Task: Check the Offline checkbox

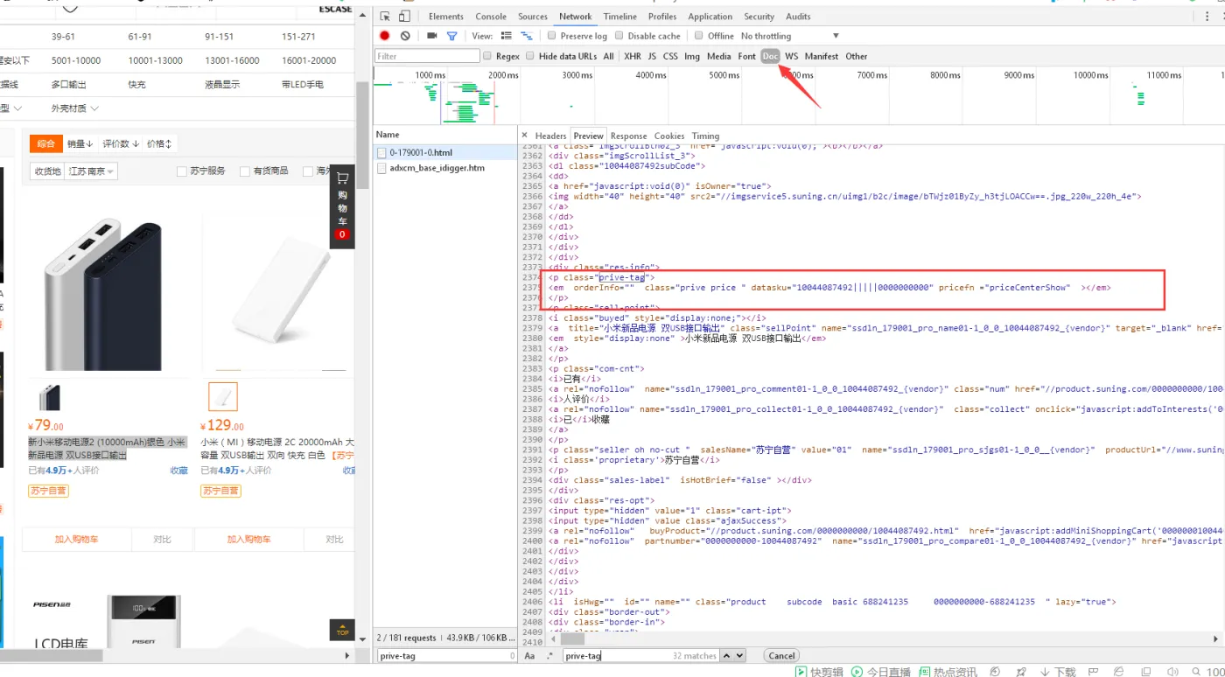Action: (699, 36)
